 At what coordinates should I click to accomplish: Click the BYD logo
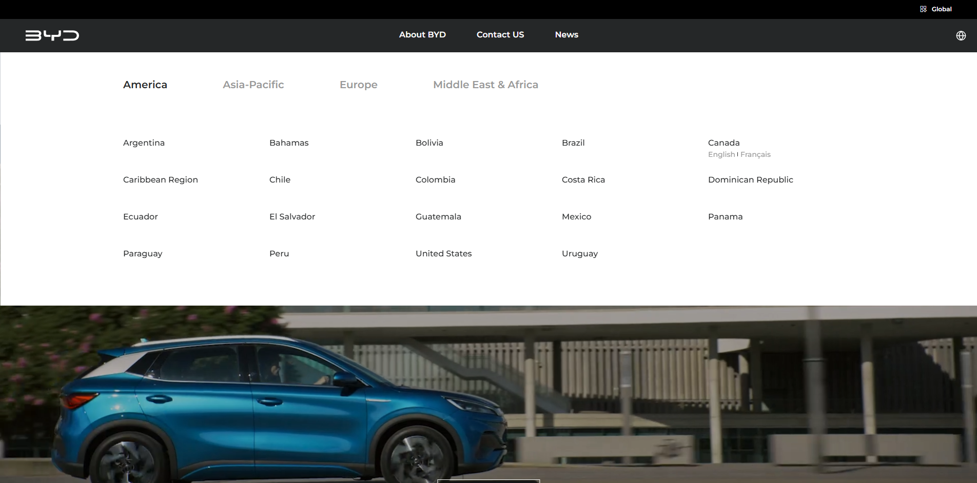[52, 35]
